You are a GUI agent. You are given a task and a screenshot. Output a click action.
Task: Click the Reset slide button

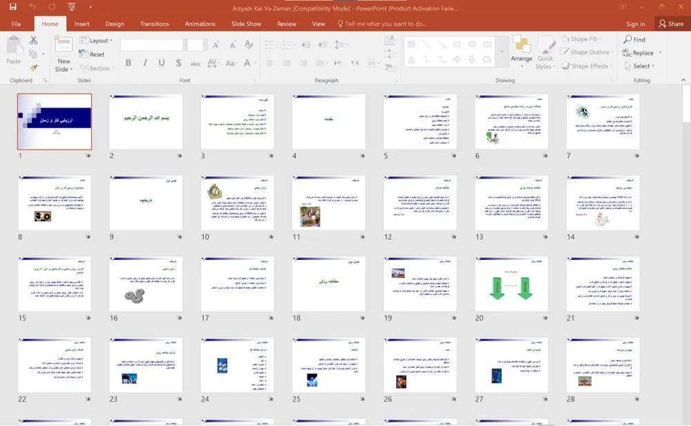coord(92,54)
